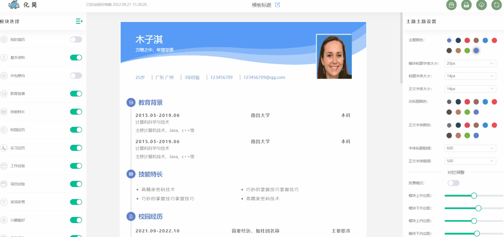Collapse the 模块选择 panel using the green icon
Image resolution: width=504 pixels, height=237 pixels.
pos(79,21)
